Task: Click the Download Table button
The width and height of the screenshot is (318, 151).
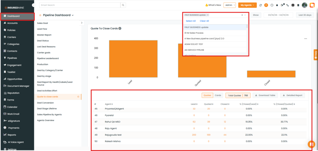Action: (x=265, y=95)
